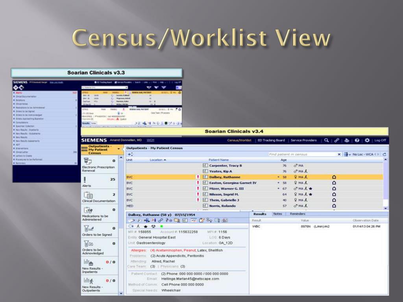
Task: Click census list scrollbar down arrow
Action: [x=385, y=208]
